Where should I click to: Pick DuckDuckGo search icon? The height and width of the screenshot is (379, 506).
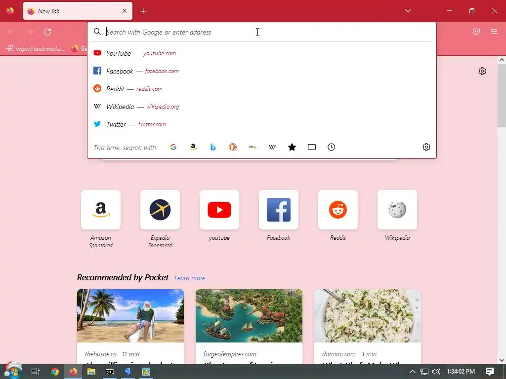233,147
